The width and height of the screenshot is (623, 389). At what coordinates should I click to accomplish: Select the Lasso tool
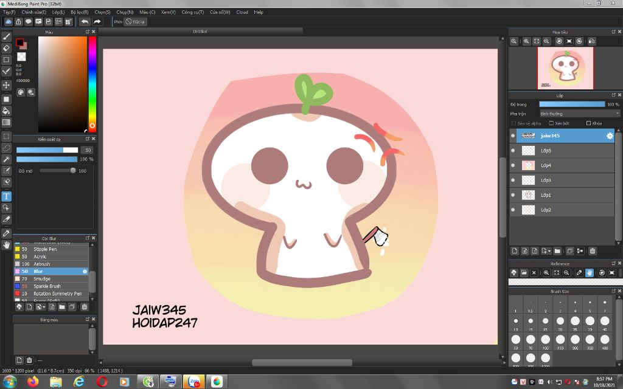pyautogui.click(x=6, y=148)
